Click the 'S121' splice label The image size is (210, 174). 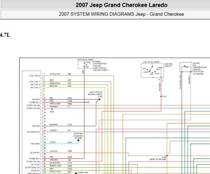tap(165, 96)
